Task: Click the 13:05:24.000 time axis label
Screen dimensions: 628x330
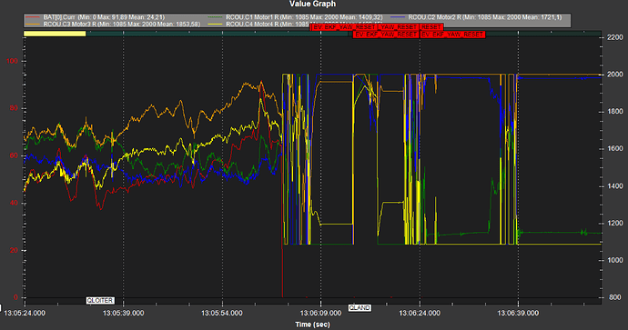Action: pyautogui.click(x=25, y=313)
